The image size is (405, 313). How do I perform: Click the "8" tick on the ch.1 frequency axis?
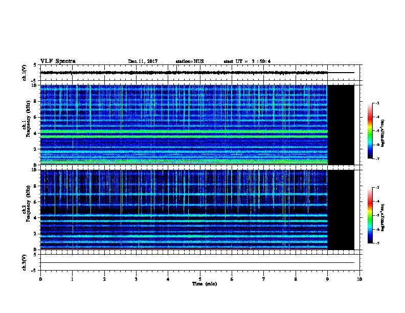coord(36,101)
